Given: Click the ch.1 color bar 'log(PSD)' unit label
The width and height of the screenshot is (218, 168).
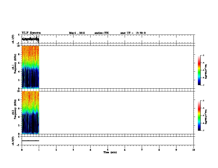Looking at the screenshot, I should (x=206, y=71).
